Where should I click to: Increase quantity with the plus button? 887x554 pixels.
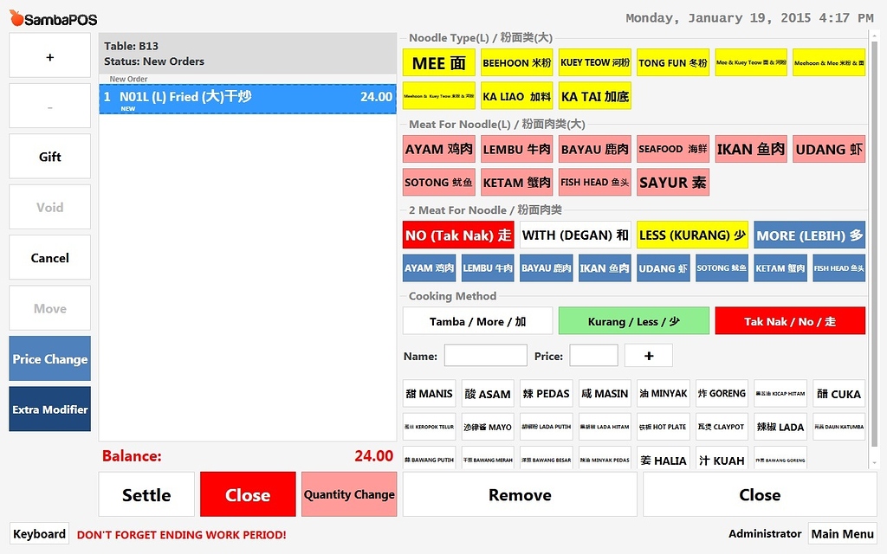49,55
